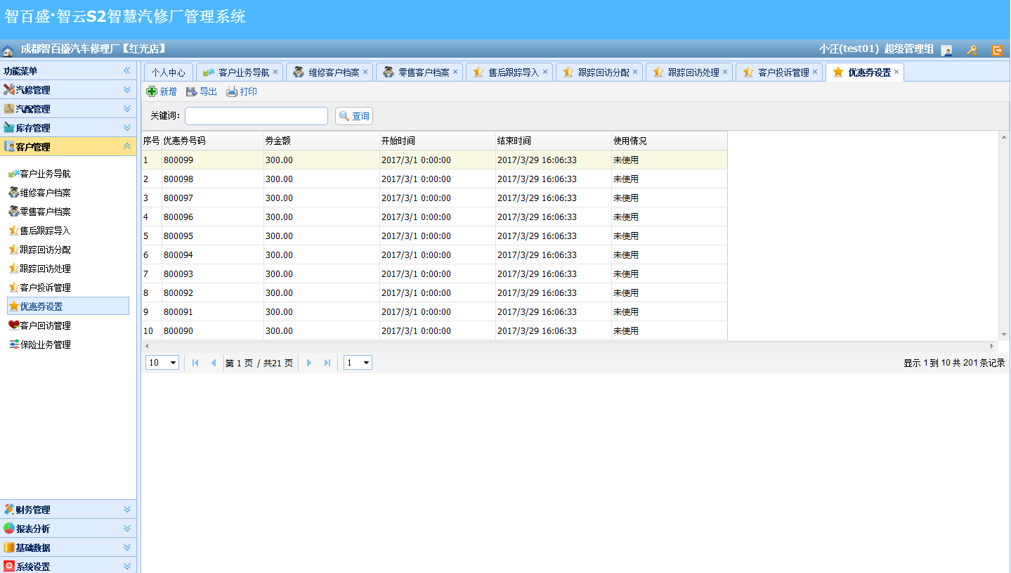The height and width of the screenshot is (573, 1011).
Task: Expand the 基础数据 menu section
Action: coord(127,547)
